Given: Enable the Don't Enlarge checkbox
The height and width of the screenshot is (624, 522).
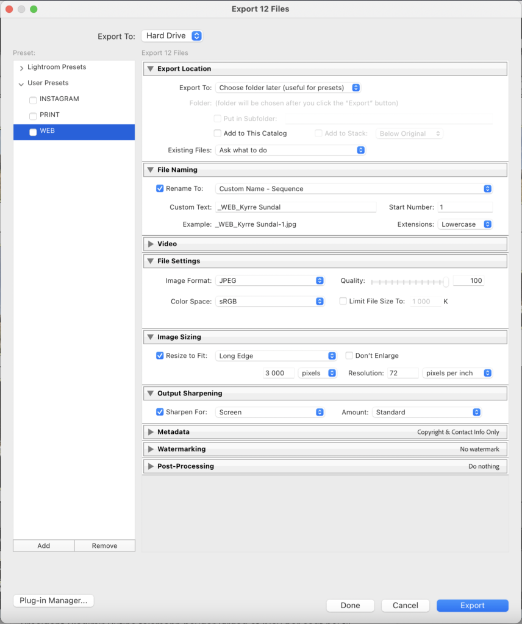Looking at the screenshot, I should click(349, 356).
